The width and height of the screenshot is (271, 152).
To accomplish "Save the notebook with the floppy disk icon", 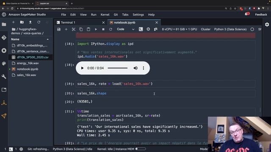I will click(x=59, y=29).
